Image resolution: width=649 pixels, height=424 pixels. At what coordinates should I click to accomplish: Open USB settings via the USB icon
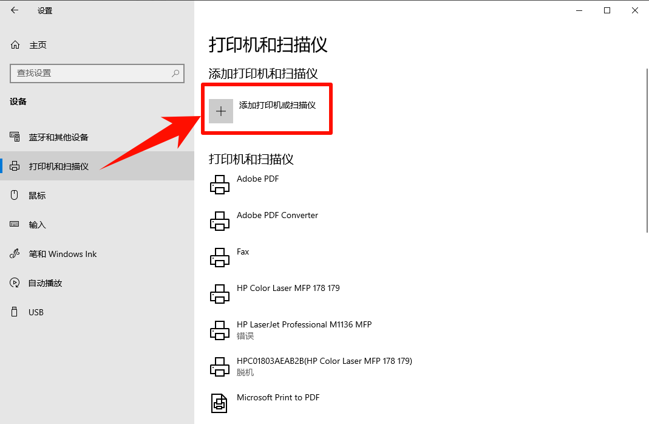click(x=15, y=312)
